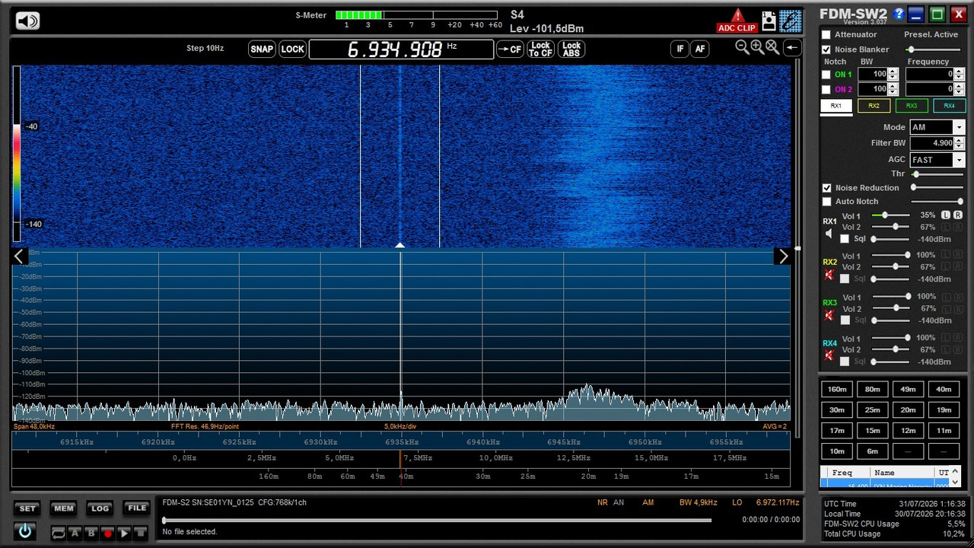Toggle loop playback icon

coord(58,533)
